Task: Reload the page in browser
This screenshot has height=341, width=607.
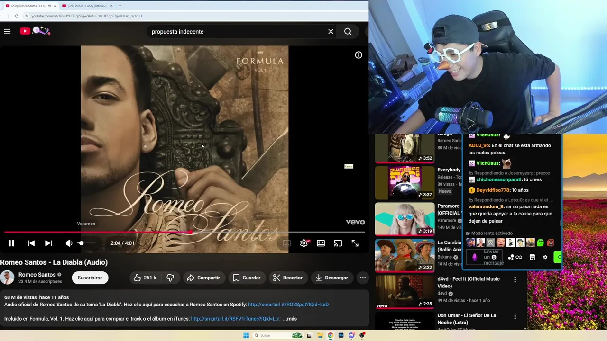Action: pyautogui.click(x=17, y=16)
